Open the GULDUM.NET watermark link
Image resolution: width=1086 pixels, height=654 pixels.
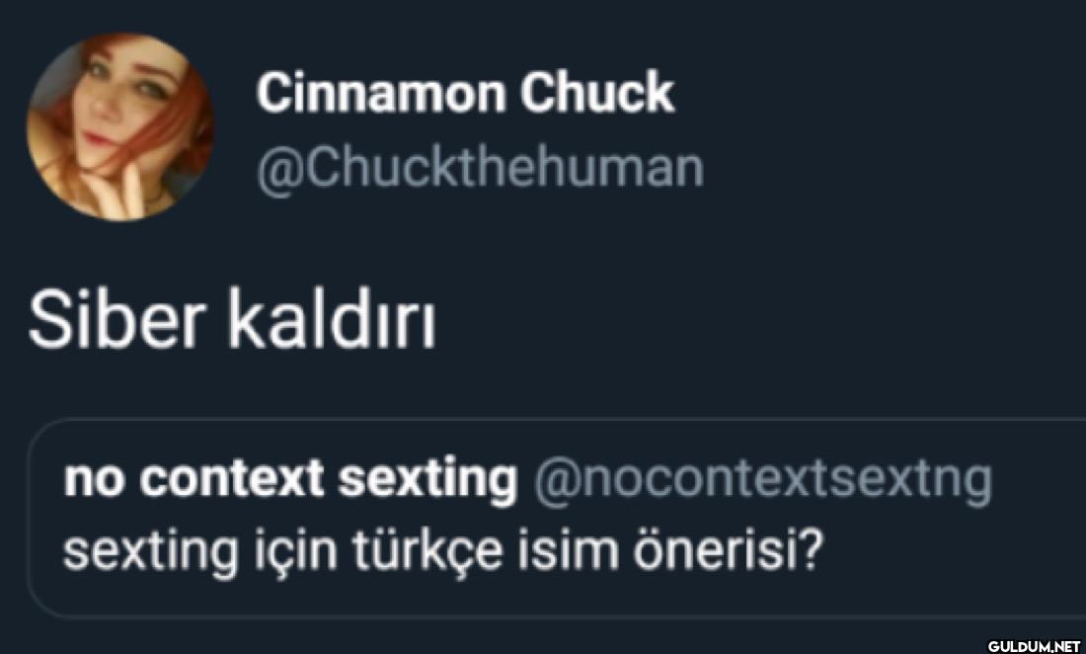(x=1036, y=645)
